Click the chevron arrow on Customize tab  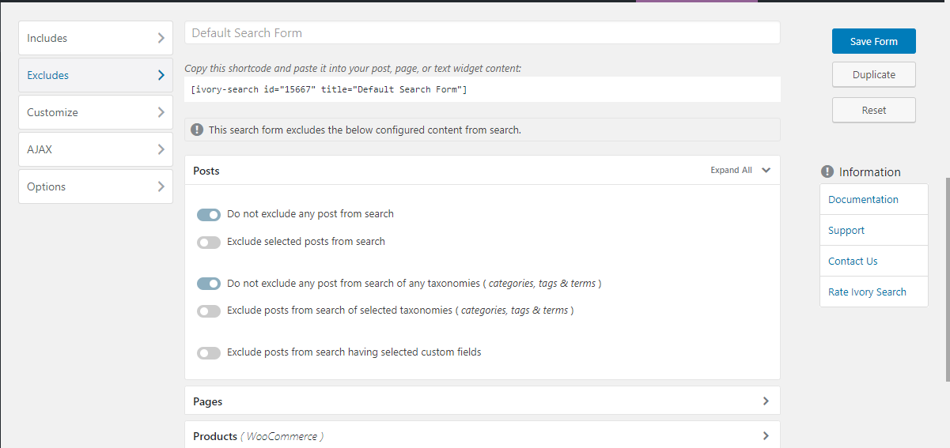pyautogui.click(x=161, y=112)
